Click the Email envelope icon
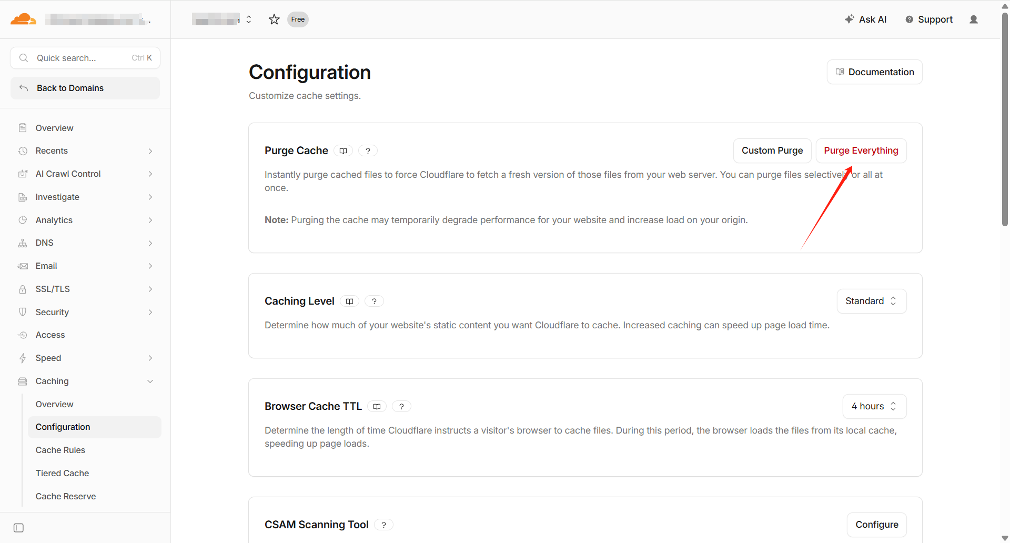This screenshot has height=543, width=1010. pyautogui.click(x=23, y=266)
